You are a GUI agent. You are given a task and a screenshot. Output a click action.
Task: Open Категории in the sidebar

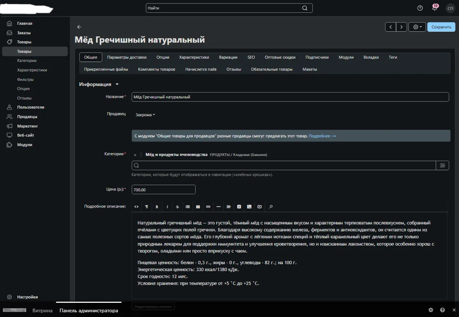[x=27, y=60]
